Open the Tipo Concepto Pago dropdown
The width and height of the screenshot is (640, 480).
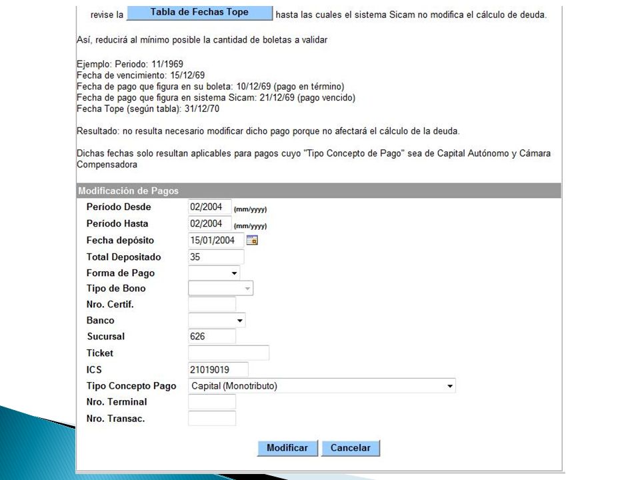[x=321, y=386]
